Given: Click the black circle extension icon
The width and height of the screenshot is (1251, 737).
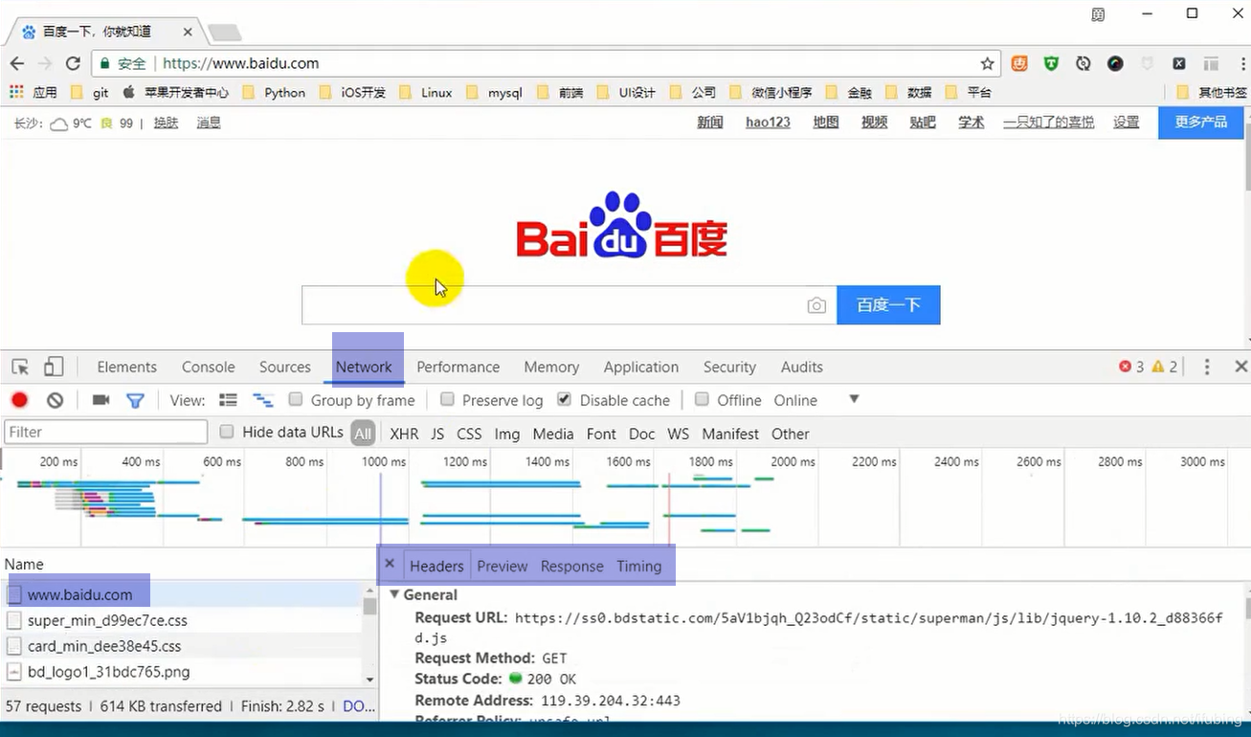Looking at the screenshot, I should [1115, 63].
